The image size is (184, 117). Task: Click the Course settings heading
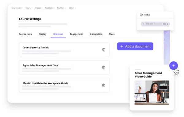pyautogui.click(x=30, y=19)
